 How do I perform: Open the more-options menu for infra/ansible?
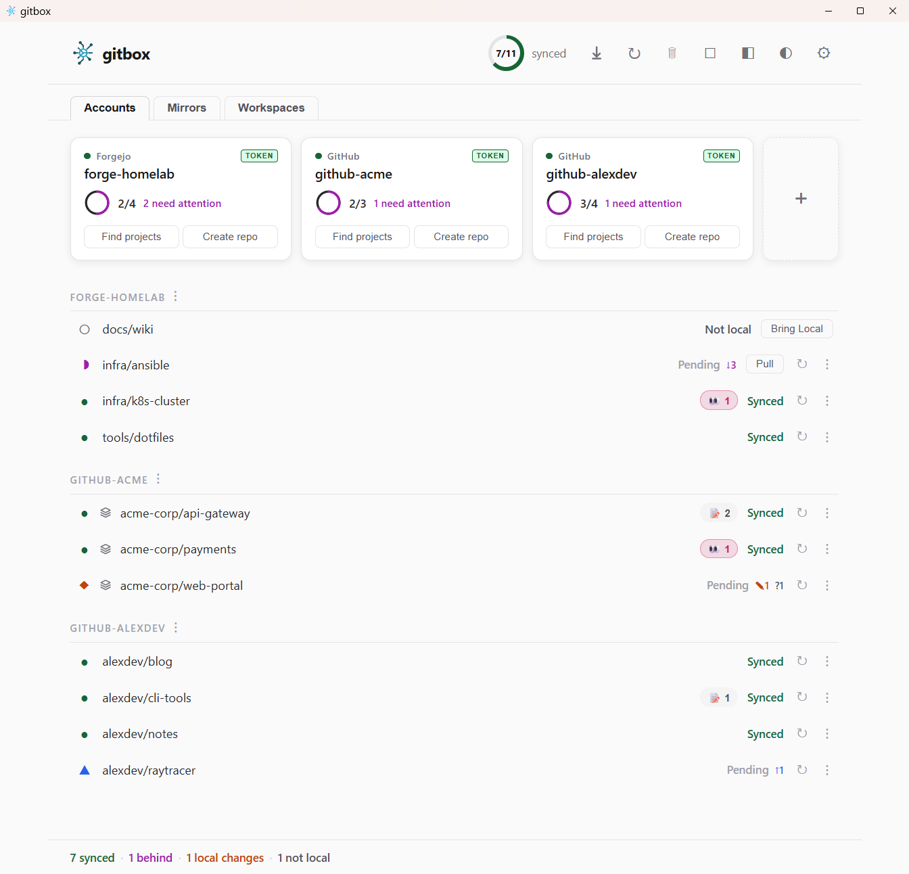pyautogui.click(x=827, y=365)
